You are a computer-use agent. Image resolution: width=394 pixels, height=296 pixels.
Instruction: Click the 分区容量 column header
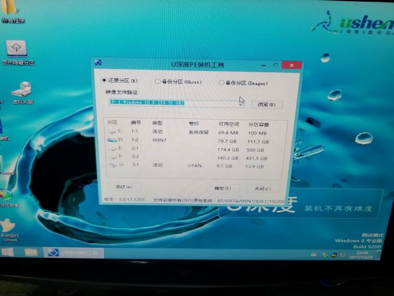pyautogui.click(x=259, y=125)
